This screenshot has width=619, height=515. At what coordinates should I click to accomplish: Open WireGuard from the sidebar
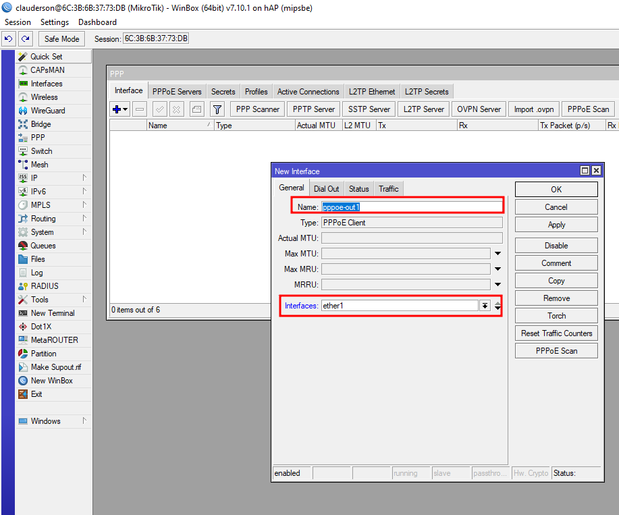tap(47, 111)
